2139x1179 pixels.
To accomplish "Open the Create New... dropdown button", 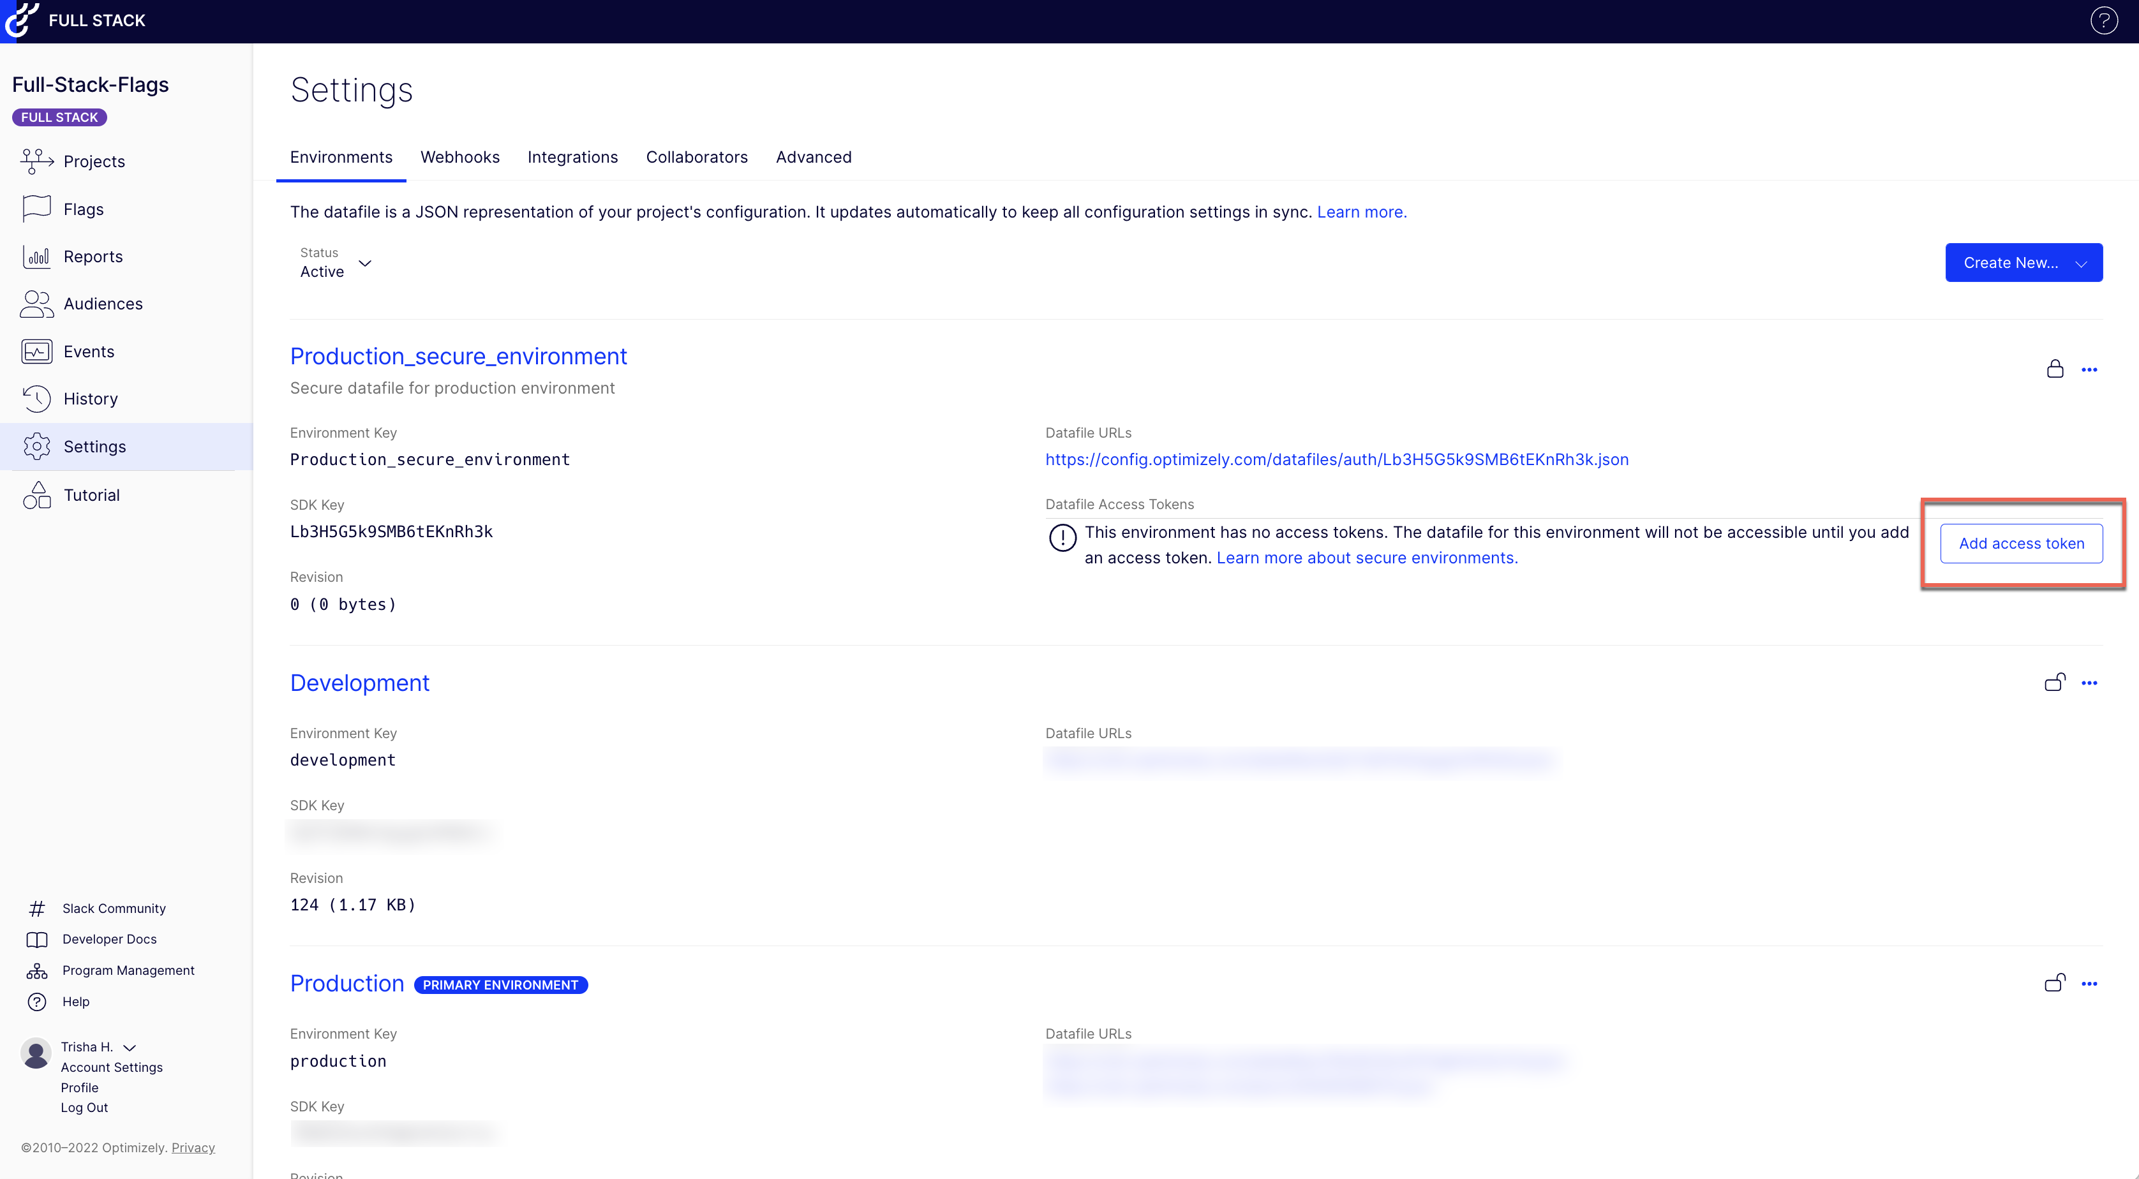I will pos(2023,262).
